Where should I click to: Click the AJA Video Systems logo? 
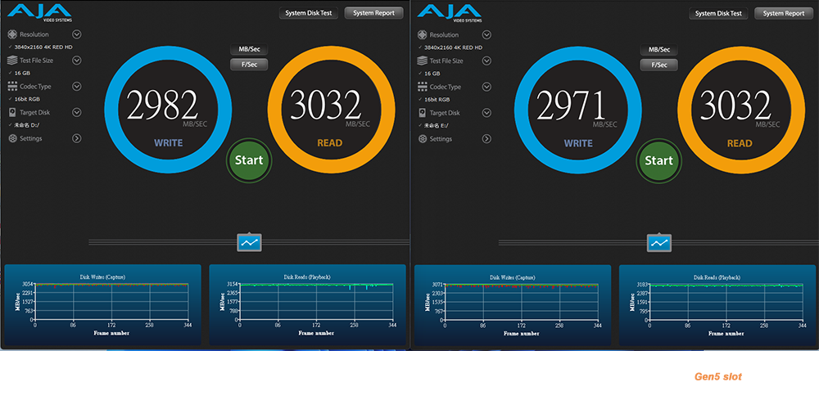36,12
